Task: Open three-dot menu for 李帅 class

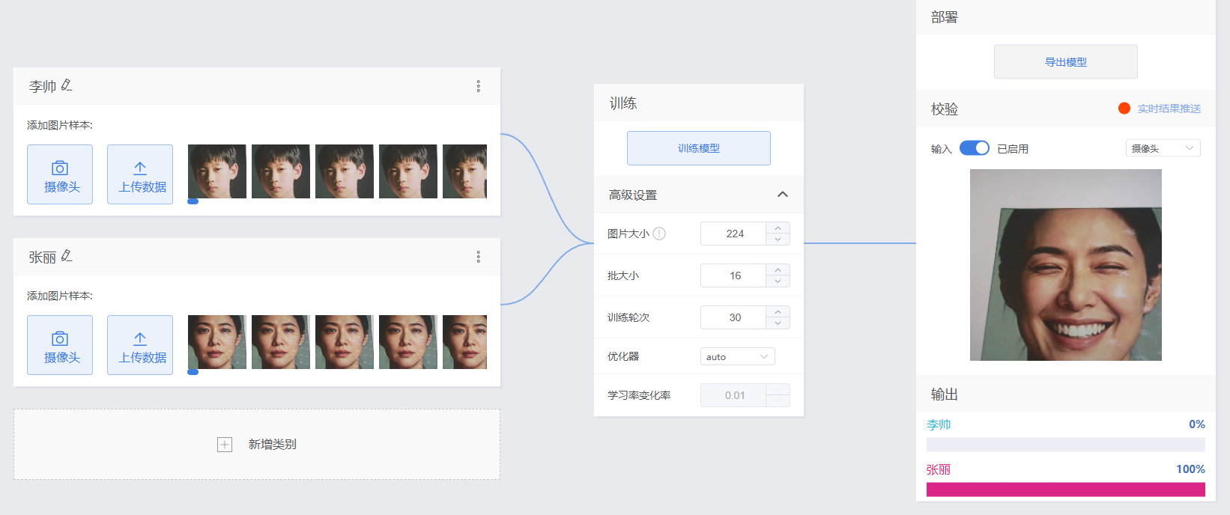Action: [x=478, y=86]
